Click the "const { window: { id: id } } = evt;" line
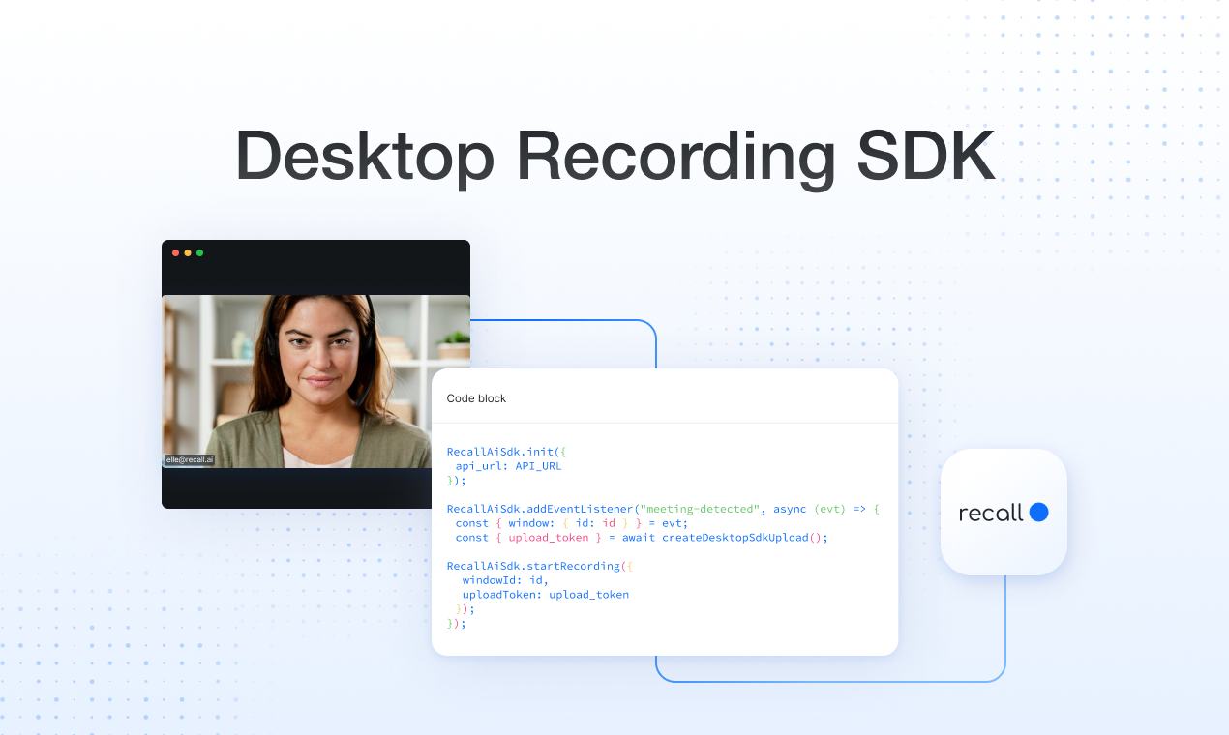Screen dimensions: 1229x735 [571, 523]
